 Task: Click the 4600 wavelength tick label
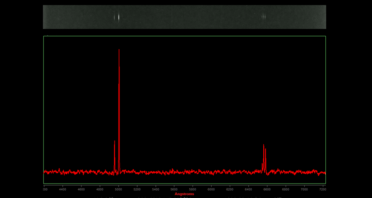point(81,189)
